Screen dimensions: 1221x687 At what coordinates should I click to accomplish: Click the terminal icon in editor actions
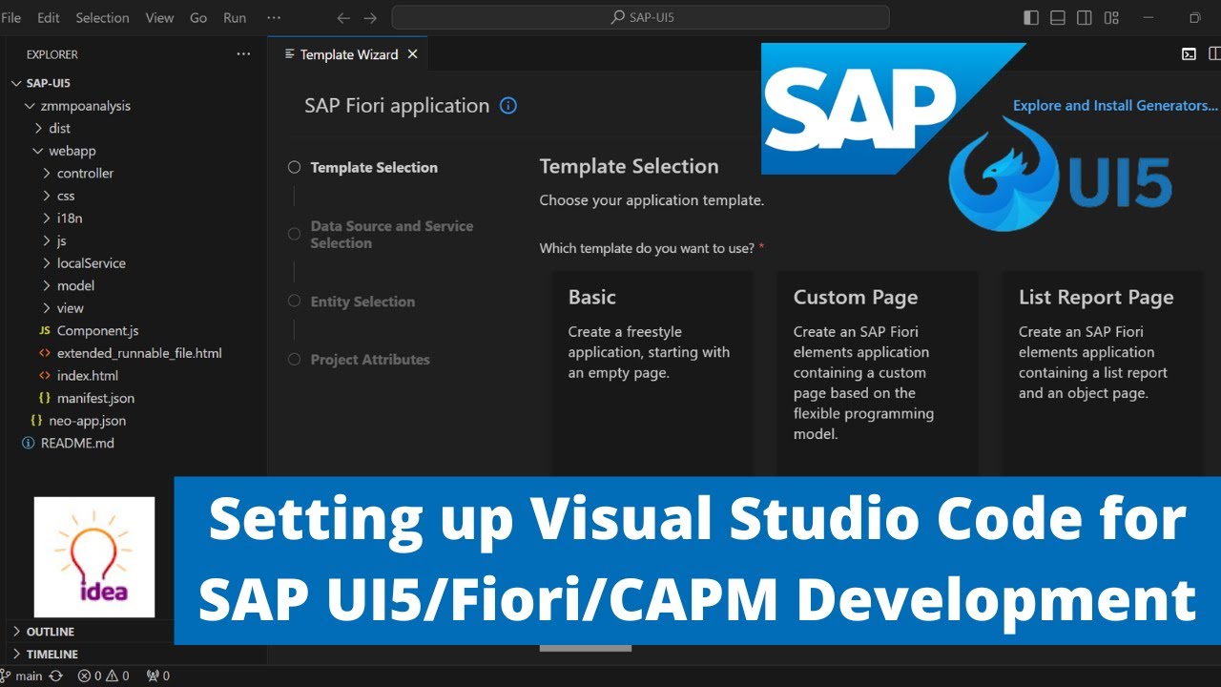(x=1189, y=54)
